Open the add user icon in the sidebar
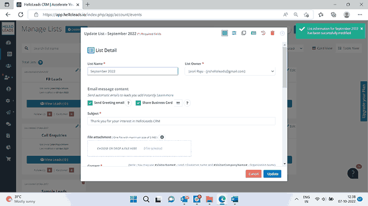Viewport: 368px width, 206px height. pos(7,78)
